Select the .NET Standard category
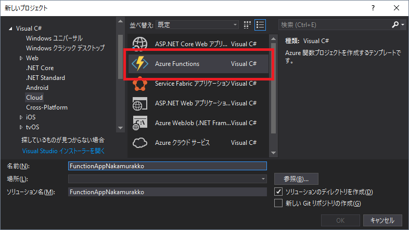The width and height of the screenshot is (409, 230). [x=45, y=78]
